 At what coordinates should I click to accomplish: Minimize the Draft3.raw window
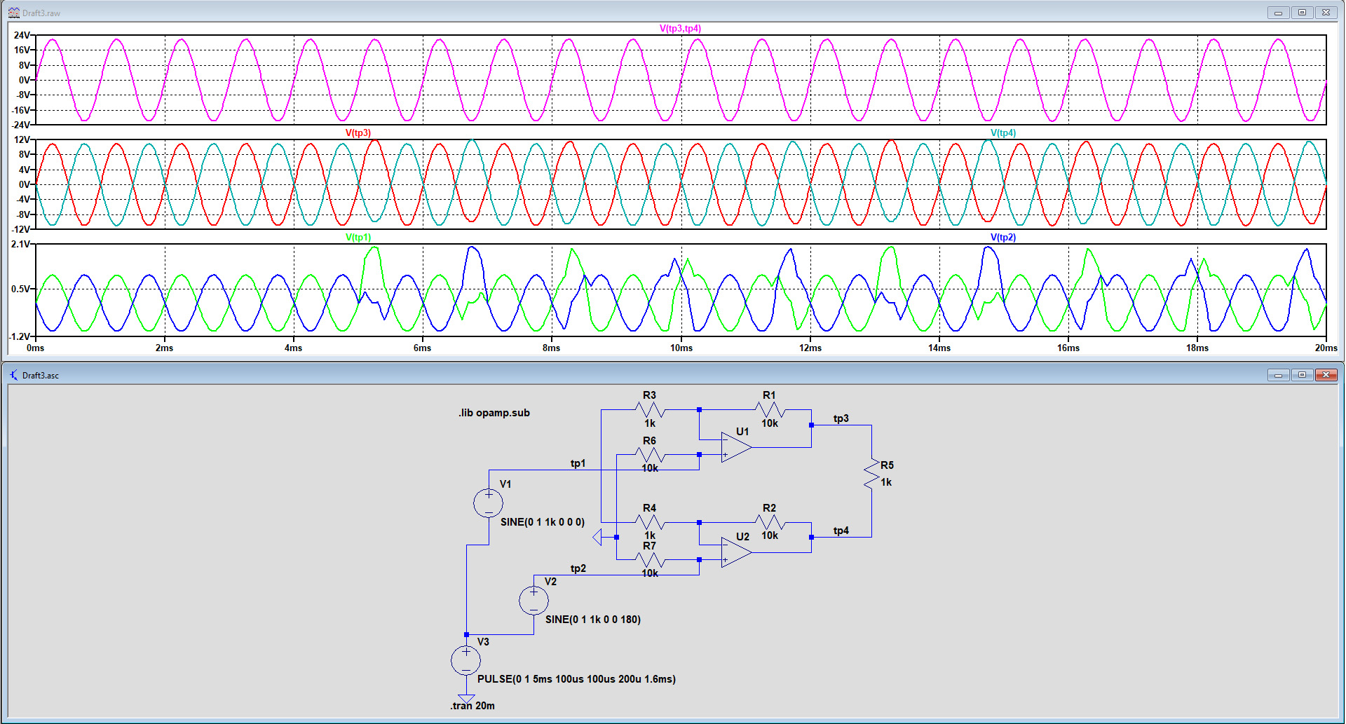coord(1279,13)
